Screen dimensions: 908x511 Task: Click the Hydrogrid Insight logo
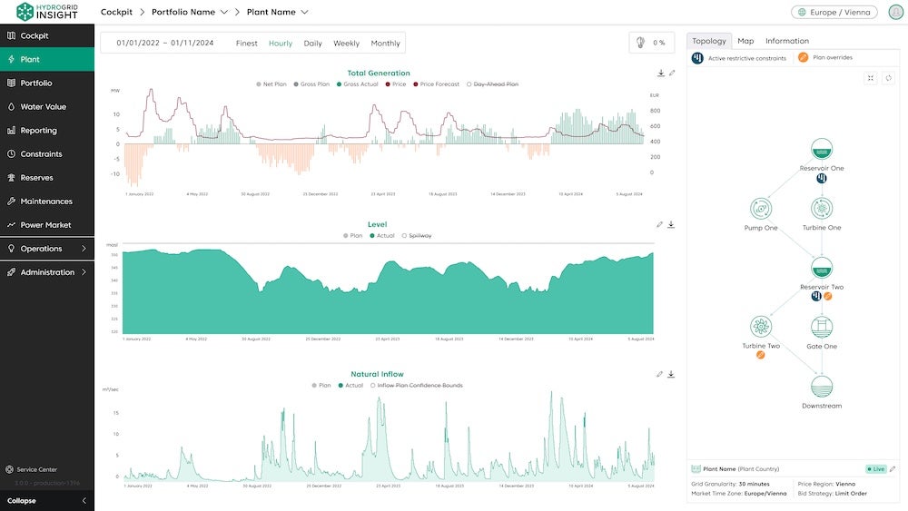47,12
